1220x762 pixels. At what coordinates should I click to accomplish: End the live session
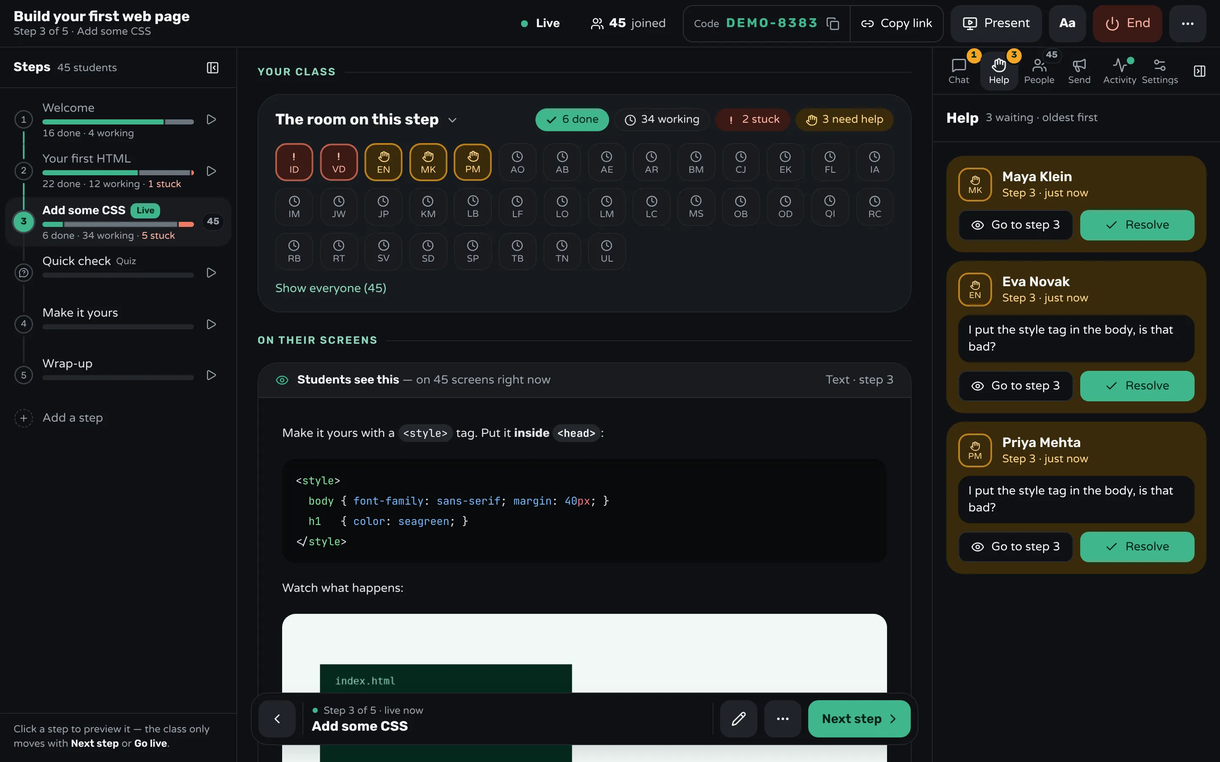pos(1127,23)
